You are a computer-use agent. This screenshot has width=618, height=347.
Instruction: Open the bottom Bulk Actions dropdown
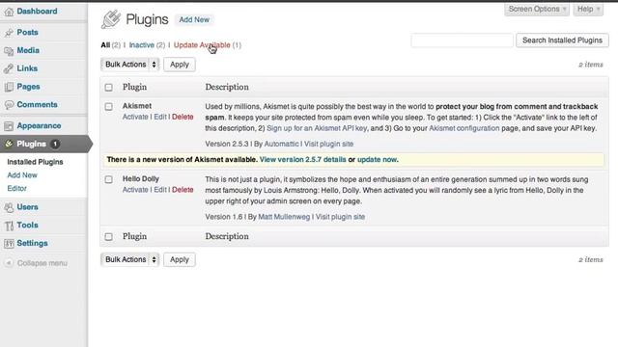point(130,259)
